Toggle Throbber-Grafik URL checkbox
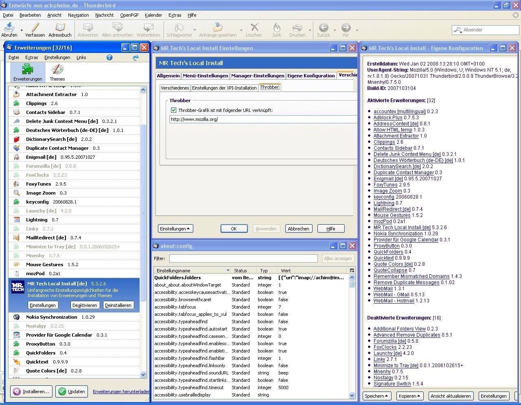The image size is (521, 405). click(x=174, y=110)
